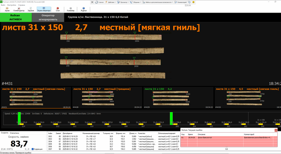This screenshot has height=154, width=281.
Task: Switch to the Статистика tab
Action: 14,133
